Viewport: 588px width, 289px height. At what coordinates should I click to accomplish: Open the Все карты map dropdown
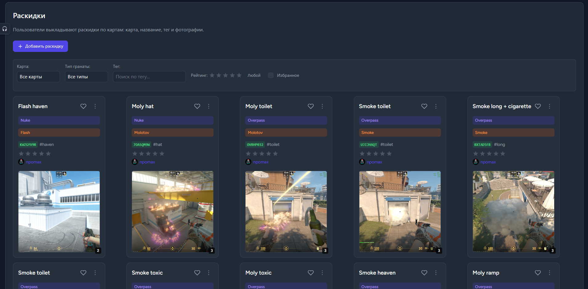coord(38,77)
